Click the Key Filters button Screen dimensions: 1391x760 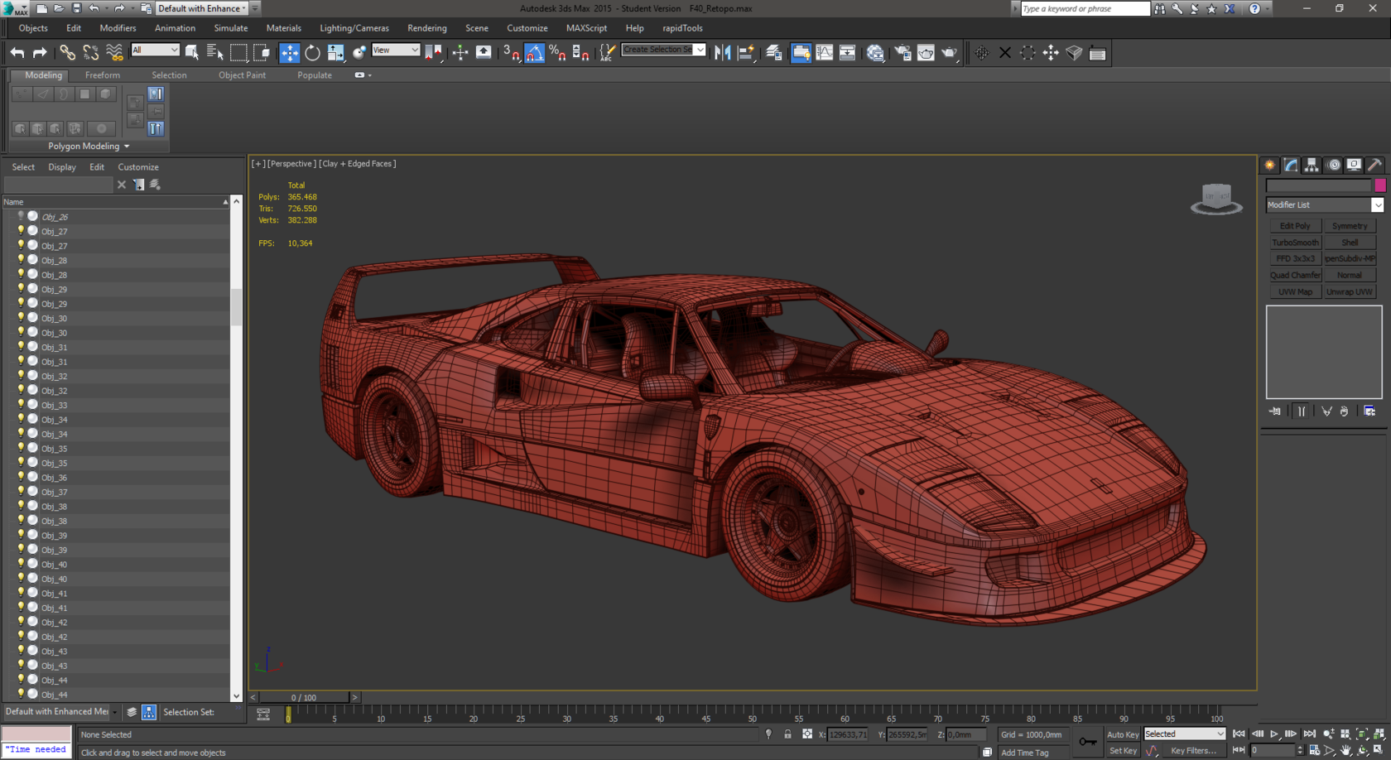tap(1192, 751)
